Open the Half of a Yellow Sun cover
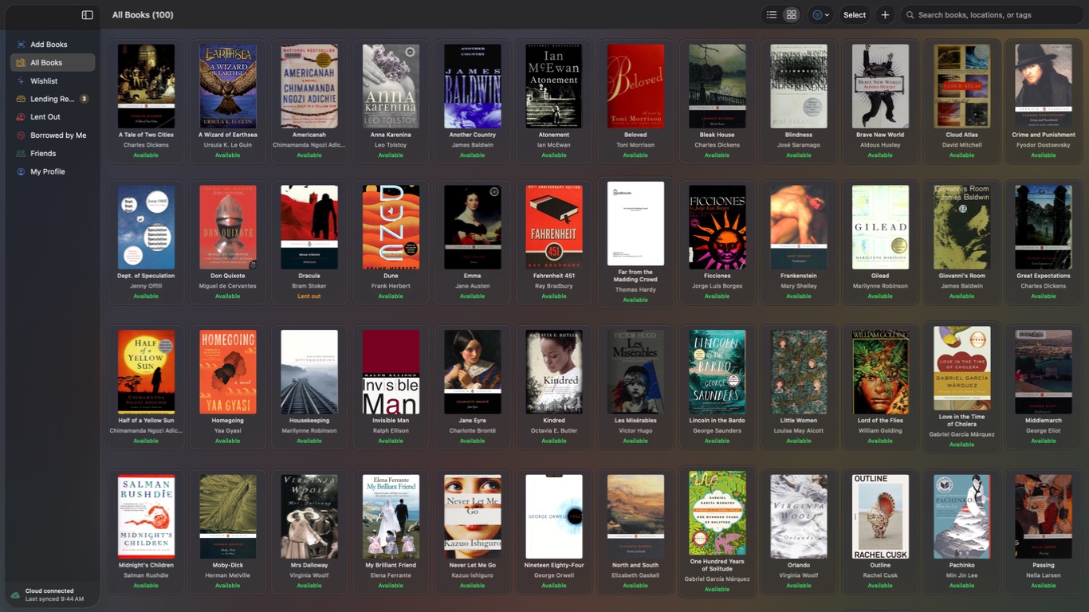1089x612 pixels. tap(146, 372)
